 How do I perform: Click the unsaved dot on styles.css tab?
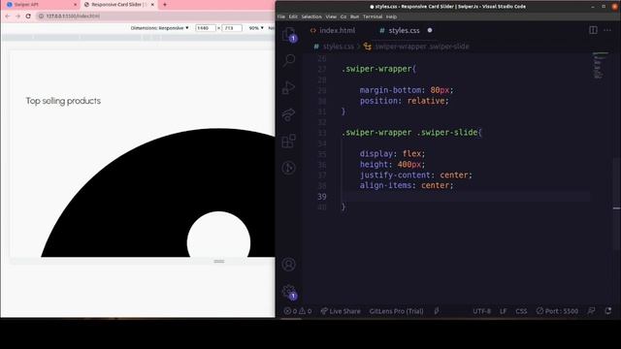(x=430, y=30)
